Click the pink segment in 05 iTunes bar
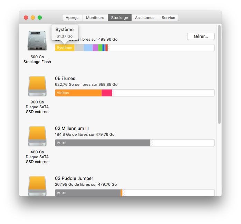This screenshot has width=241, height=224. coord(107,93)
